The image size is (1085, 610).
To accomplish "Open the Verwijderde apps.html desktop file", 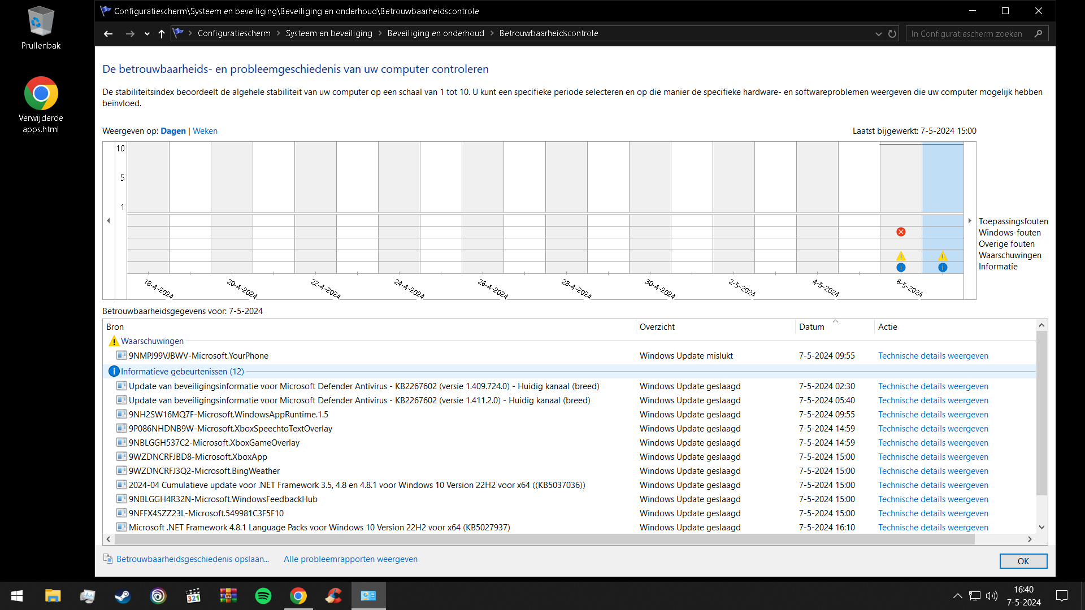I will [x=41, y=105].
